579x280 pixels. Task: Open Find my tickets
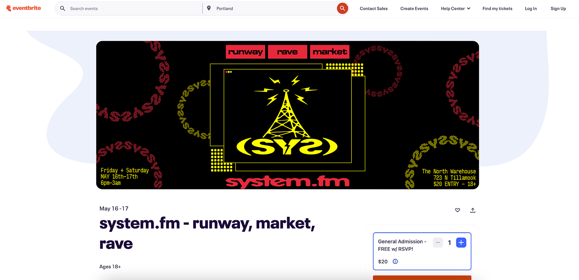(497, 9)
